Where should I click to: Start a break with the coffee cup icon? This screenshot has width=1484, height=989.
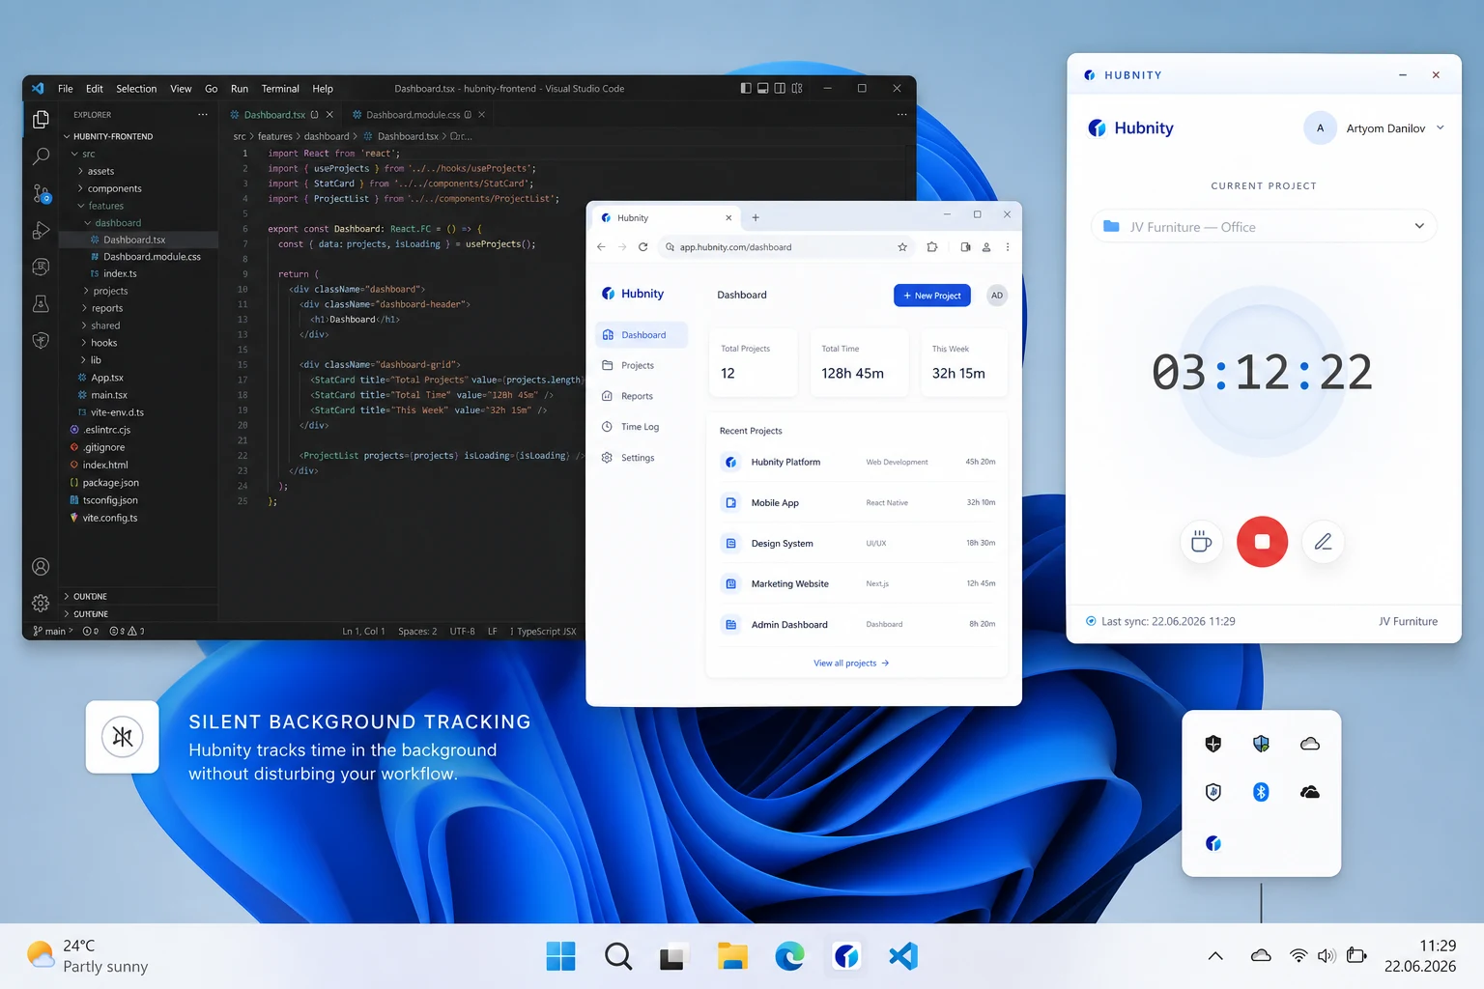(x=1201, y=542)
